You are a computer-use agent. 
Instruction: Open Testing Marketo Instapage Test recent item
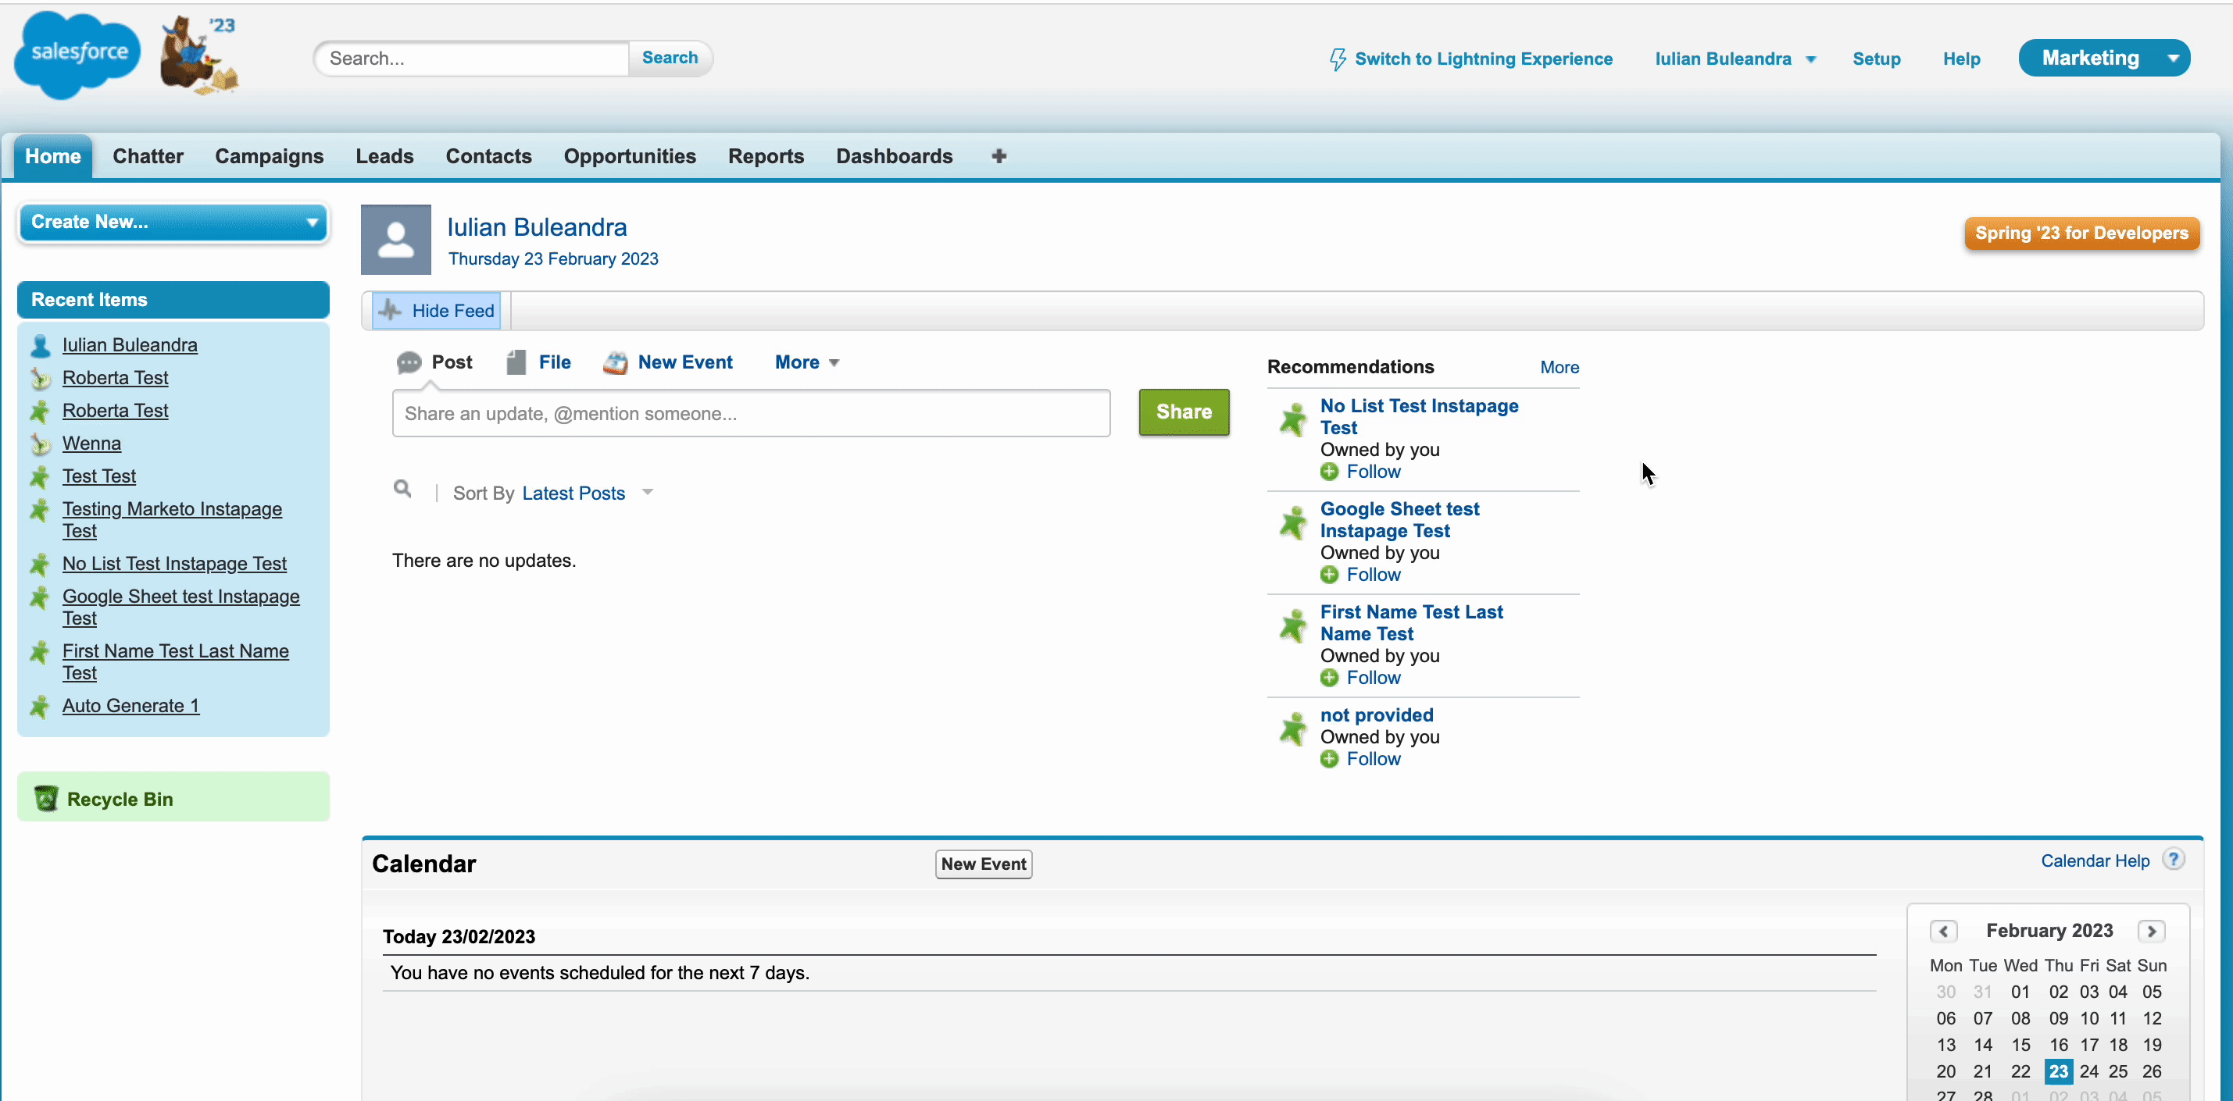click(172, 520)
